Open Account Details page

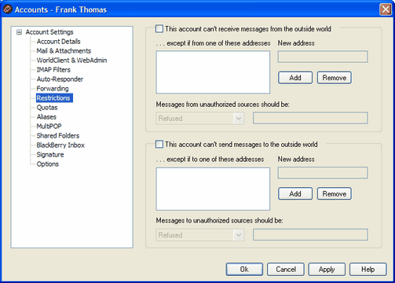(x=58, y=42)
